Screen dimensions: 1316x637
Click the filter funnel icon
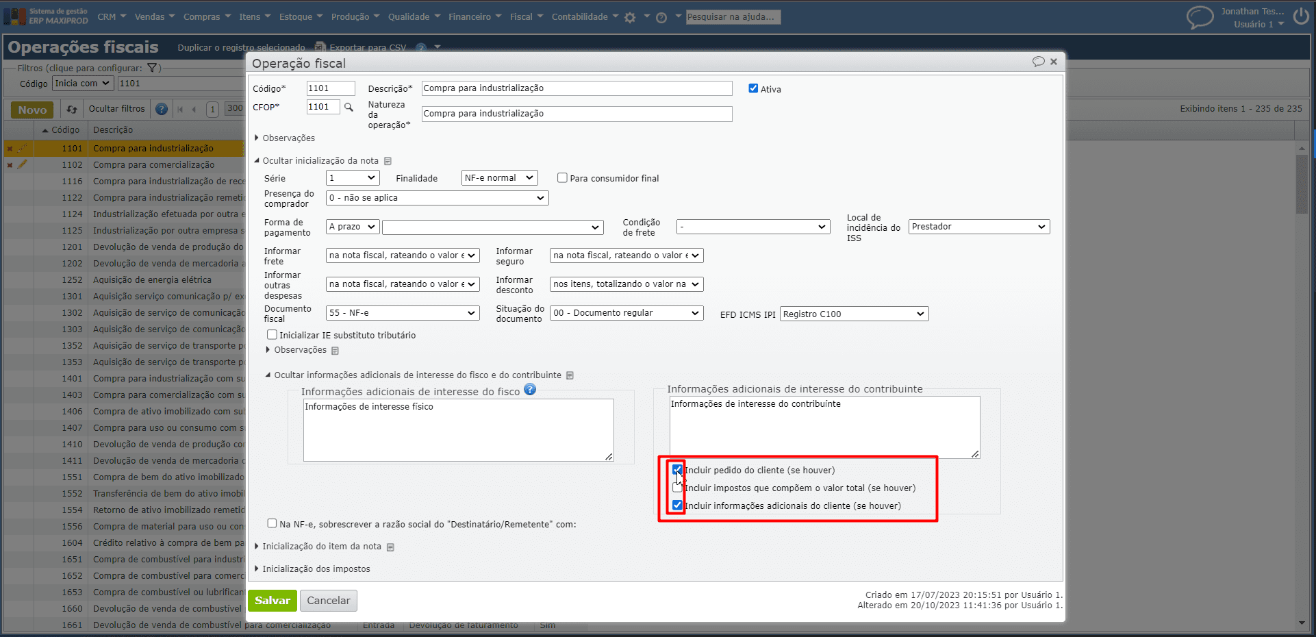153,68
